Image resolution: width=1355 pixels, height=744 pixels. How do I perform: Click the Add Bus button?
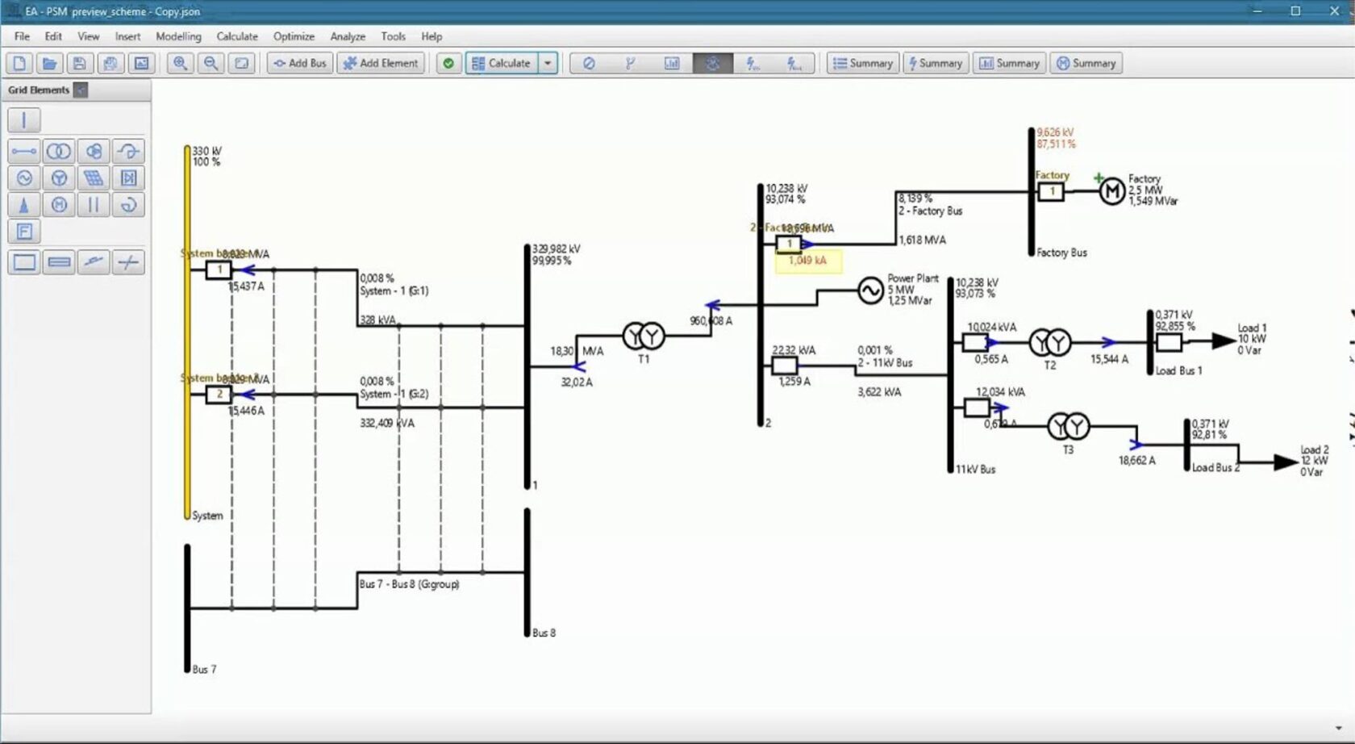[x=300, y=63]
